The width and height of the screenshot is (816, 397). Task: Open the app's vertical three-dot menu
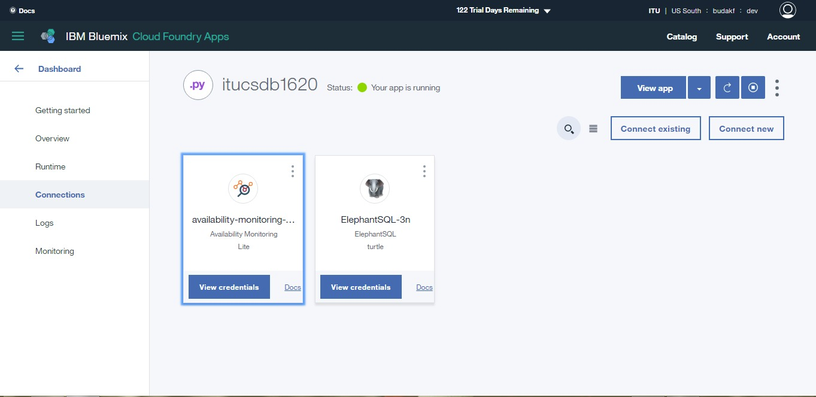pos(777,88)
